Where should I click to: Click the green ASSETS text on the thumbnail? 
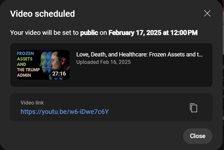(25, 59)
